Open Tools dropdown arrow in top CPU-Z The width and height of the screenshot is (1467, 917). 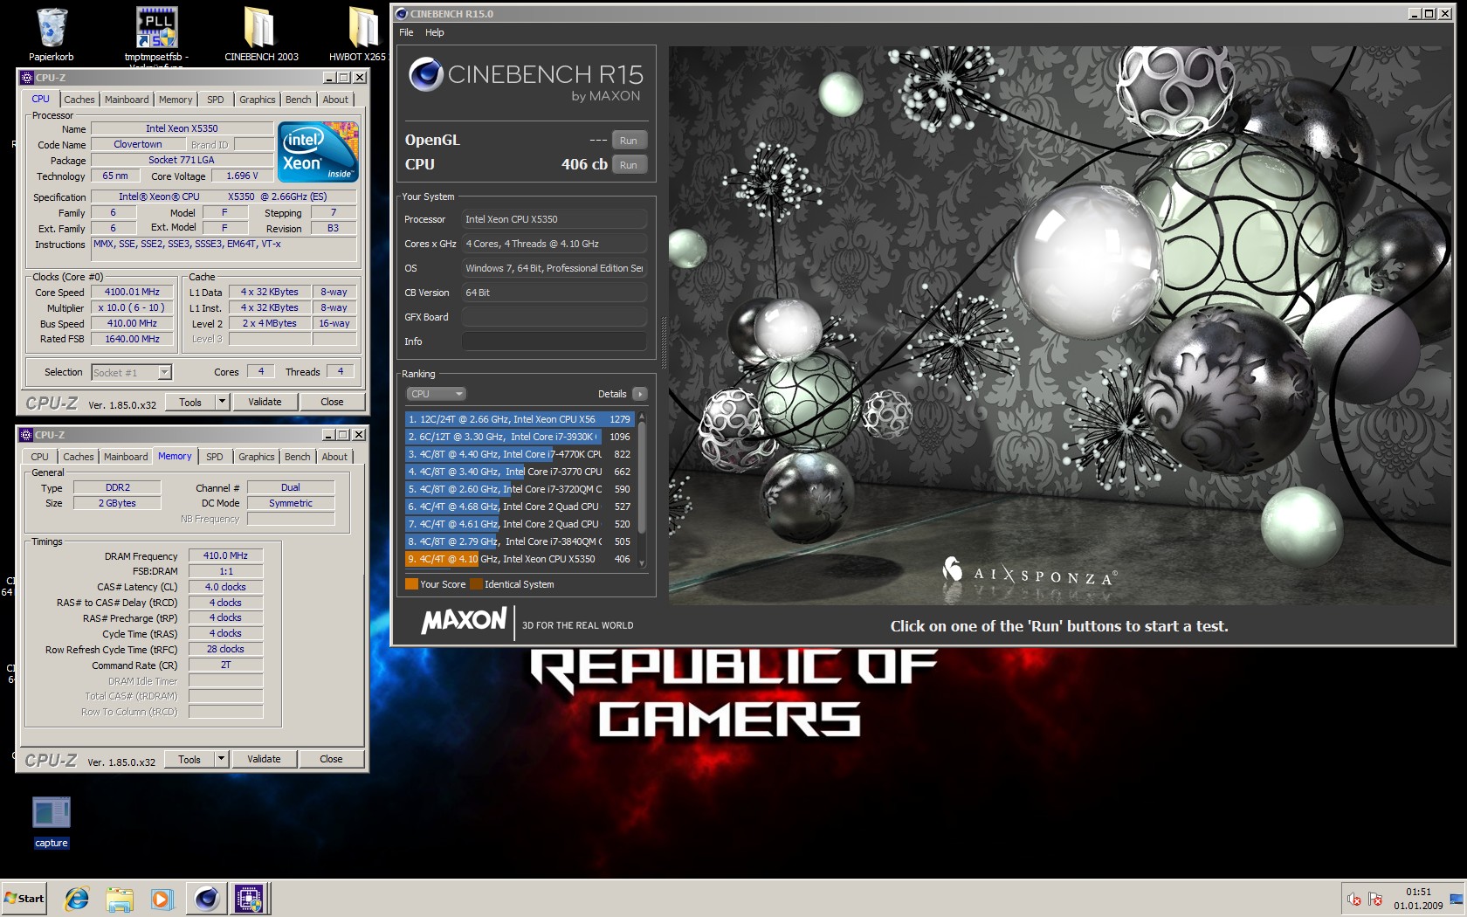coord(222,402)
